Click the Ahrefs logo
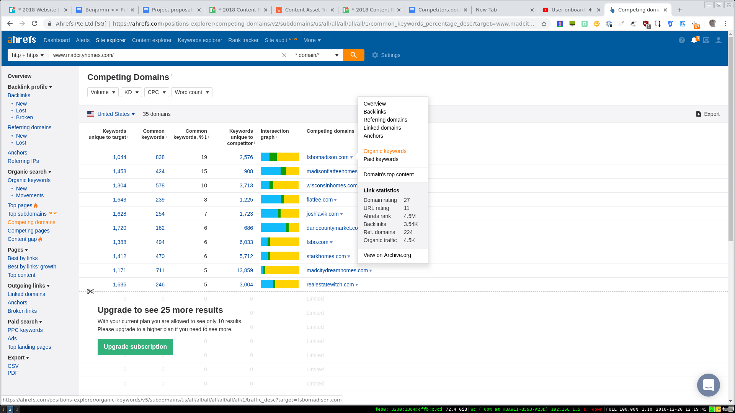Image resolution: width=735 pixels, height=413 pixels. tap(22, 40)
